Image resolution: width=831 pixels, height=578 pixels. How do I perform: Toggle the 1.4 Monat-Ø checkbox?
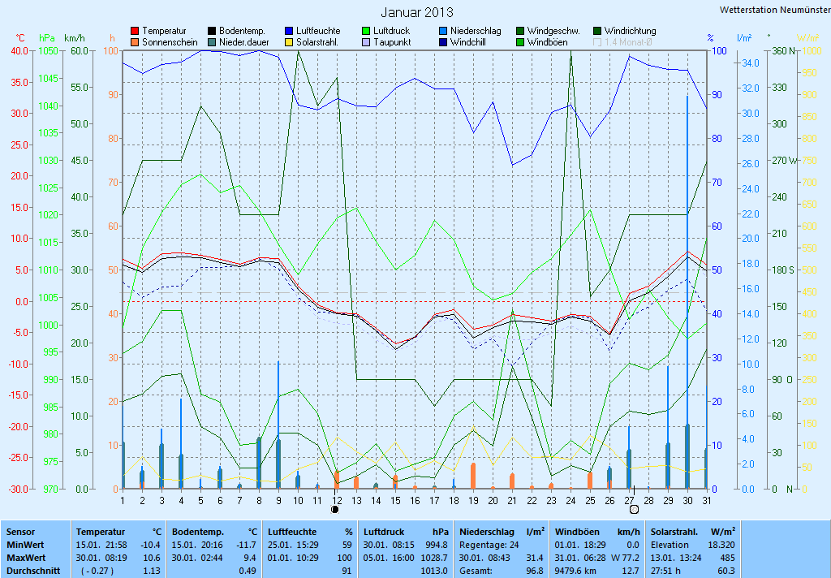pyautogui.click(x=596, y=42)
